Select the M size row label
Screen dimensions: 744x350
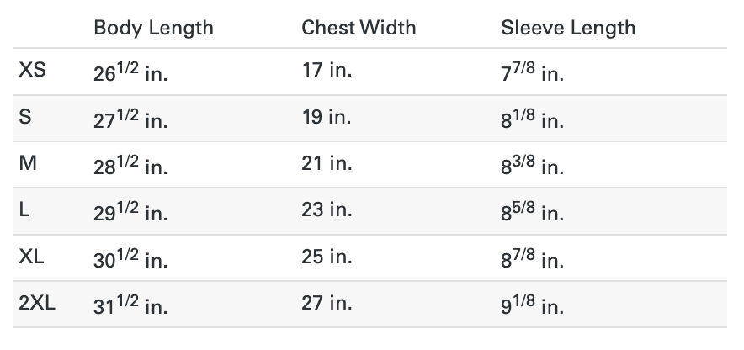pos(28,163)
